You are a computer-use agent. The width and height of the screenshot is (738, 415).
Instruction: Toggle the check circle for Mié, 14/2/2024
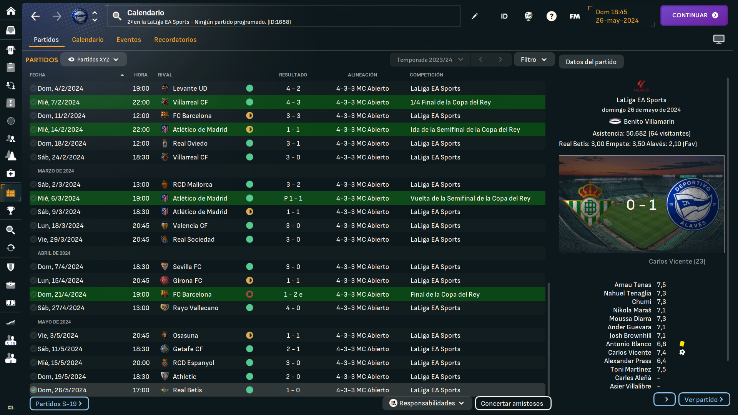click(33, 129)
